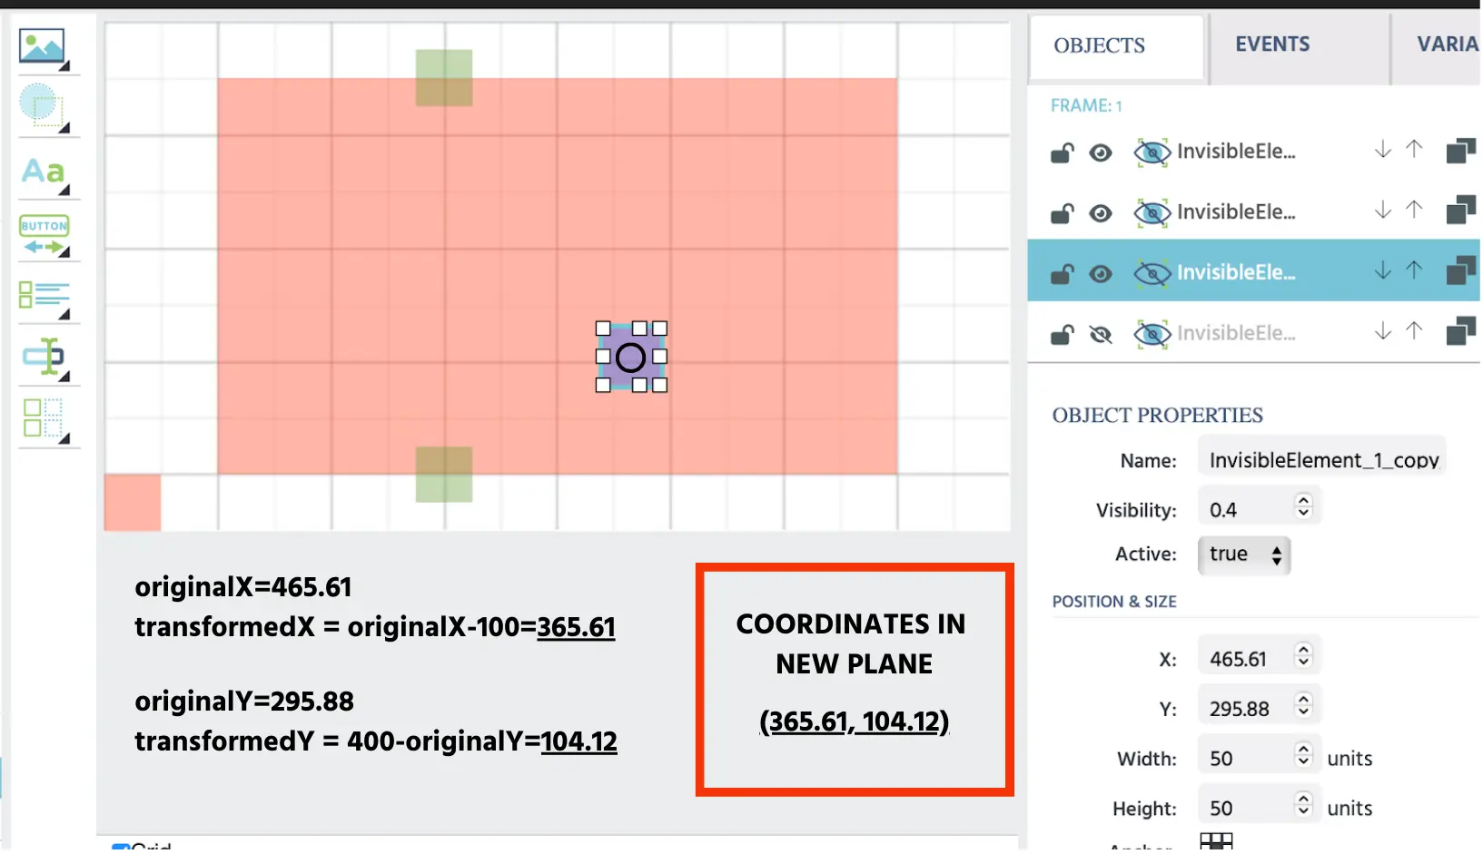The image size is (1483, 854).
Task: Select the circle shape tool
Action: point(42,108)
